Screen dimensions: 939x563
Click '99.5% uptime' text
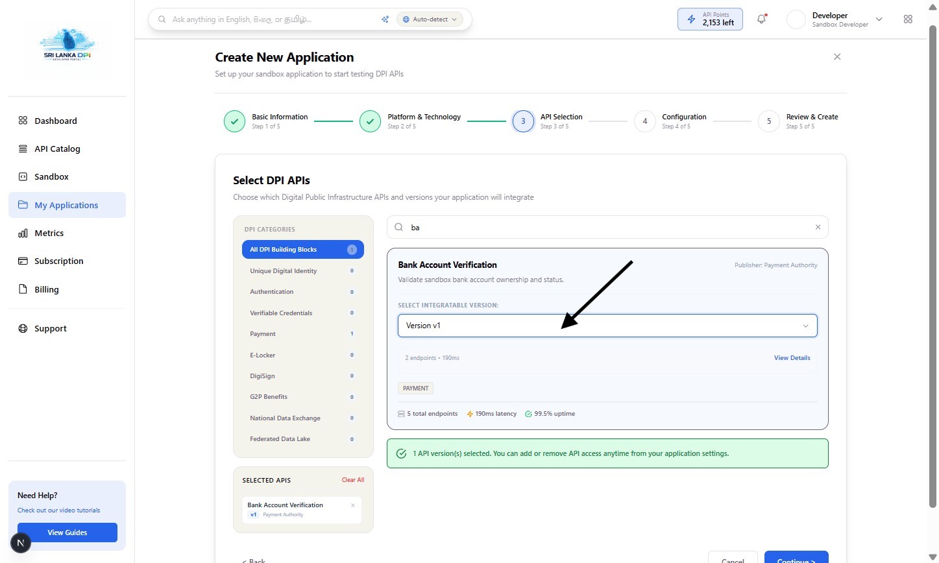(x=554, y=414)
